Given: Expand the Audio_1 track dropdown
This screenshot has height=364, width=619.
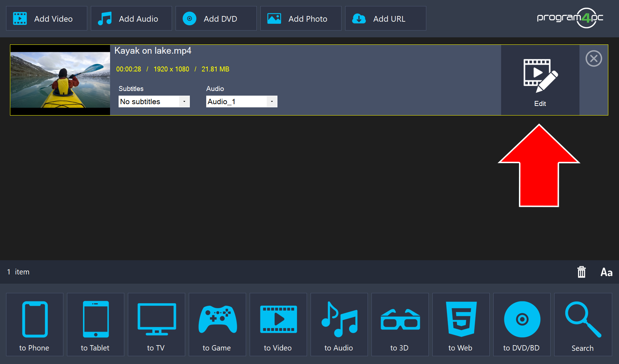Looking at the screenshot, I should click(x=241, y=102).
